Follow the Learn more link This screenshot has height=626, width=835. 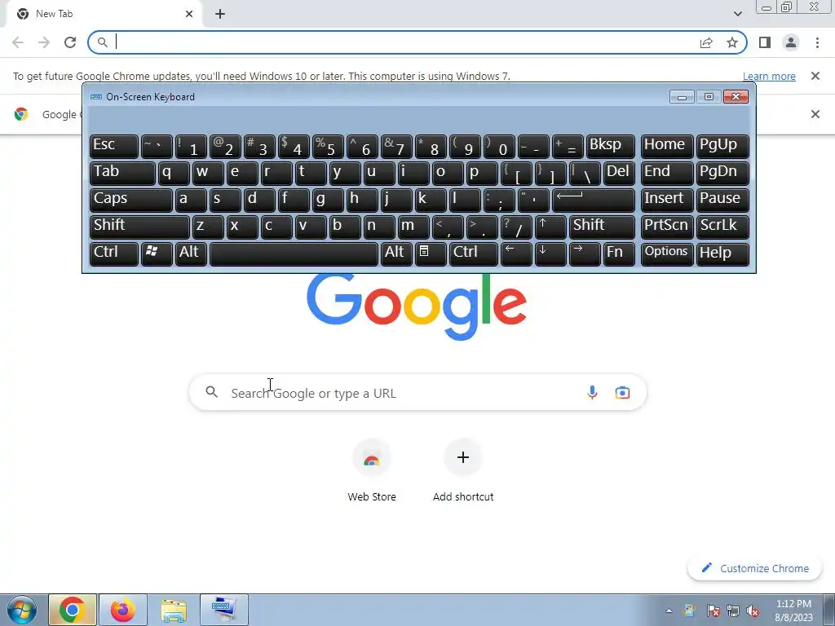[769, 76]
